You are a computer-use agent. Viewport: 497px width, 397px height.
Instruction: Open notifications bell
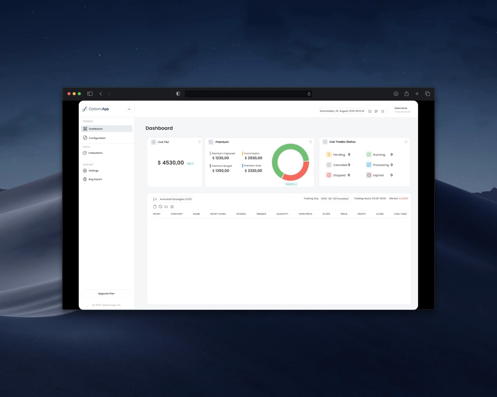pyautogui.click(x=383, y=111)
